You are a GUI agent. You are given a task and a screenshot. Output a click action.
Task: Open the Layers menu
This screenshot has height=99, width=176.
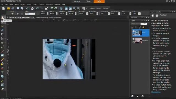point(35,4)
